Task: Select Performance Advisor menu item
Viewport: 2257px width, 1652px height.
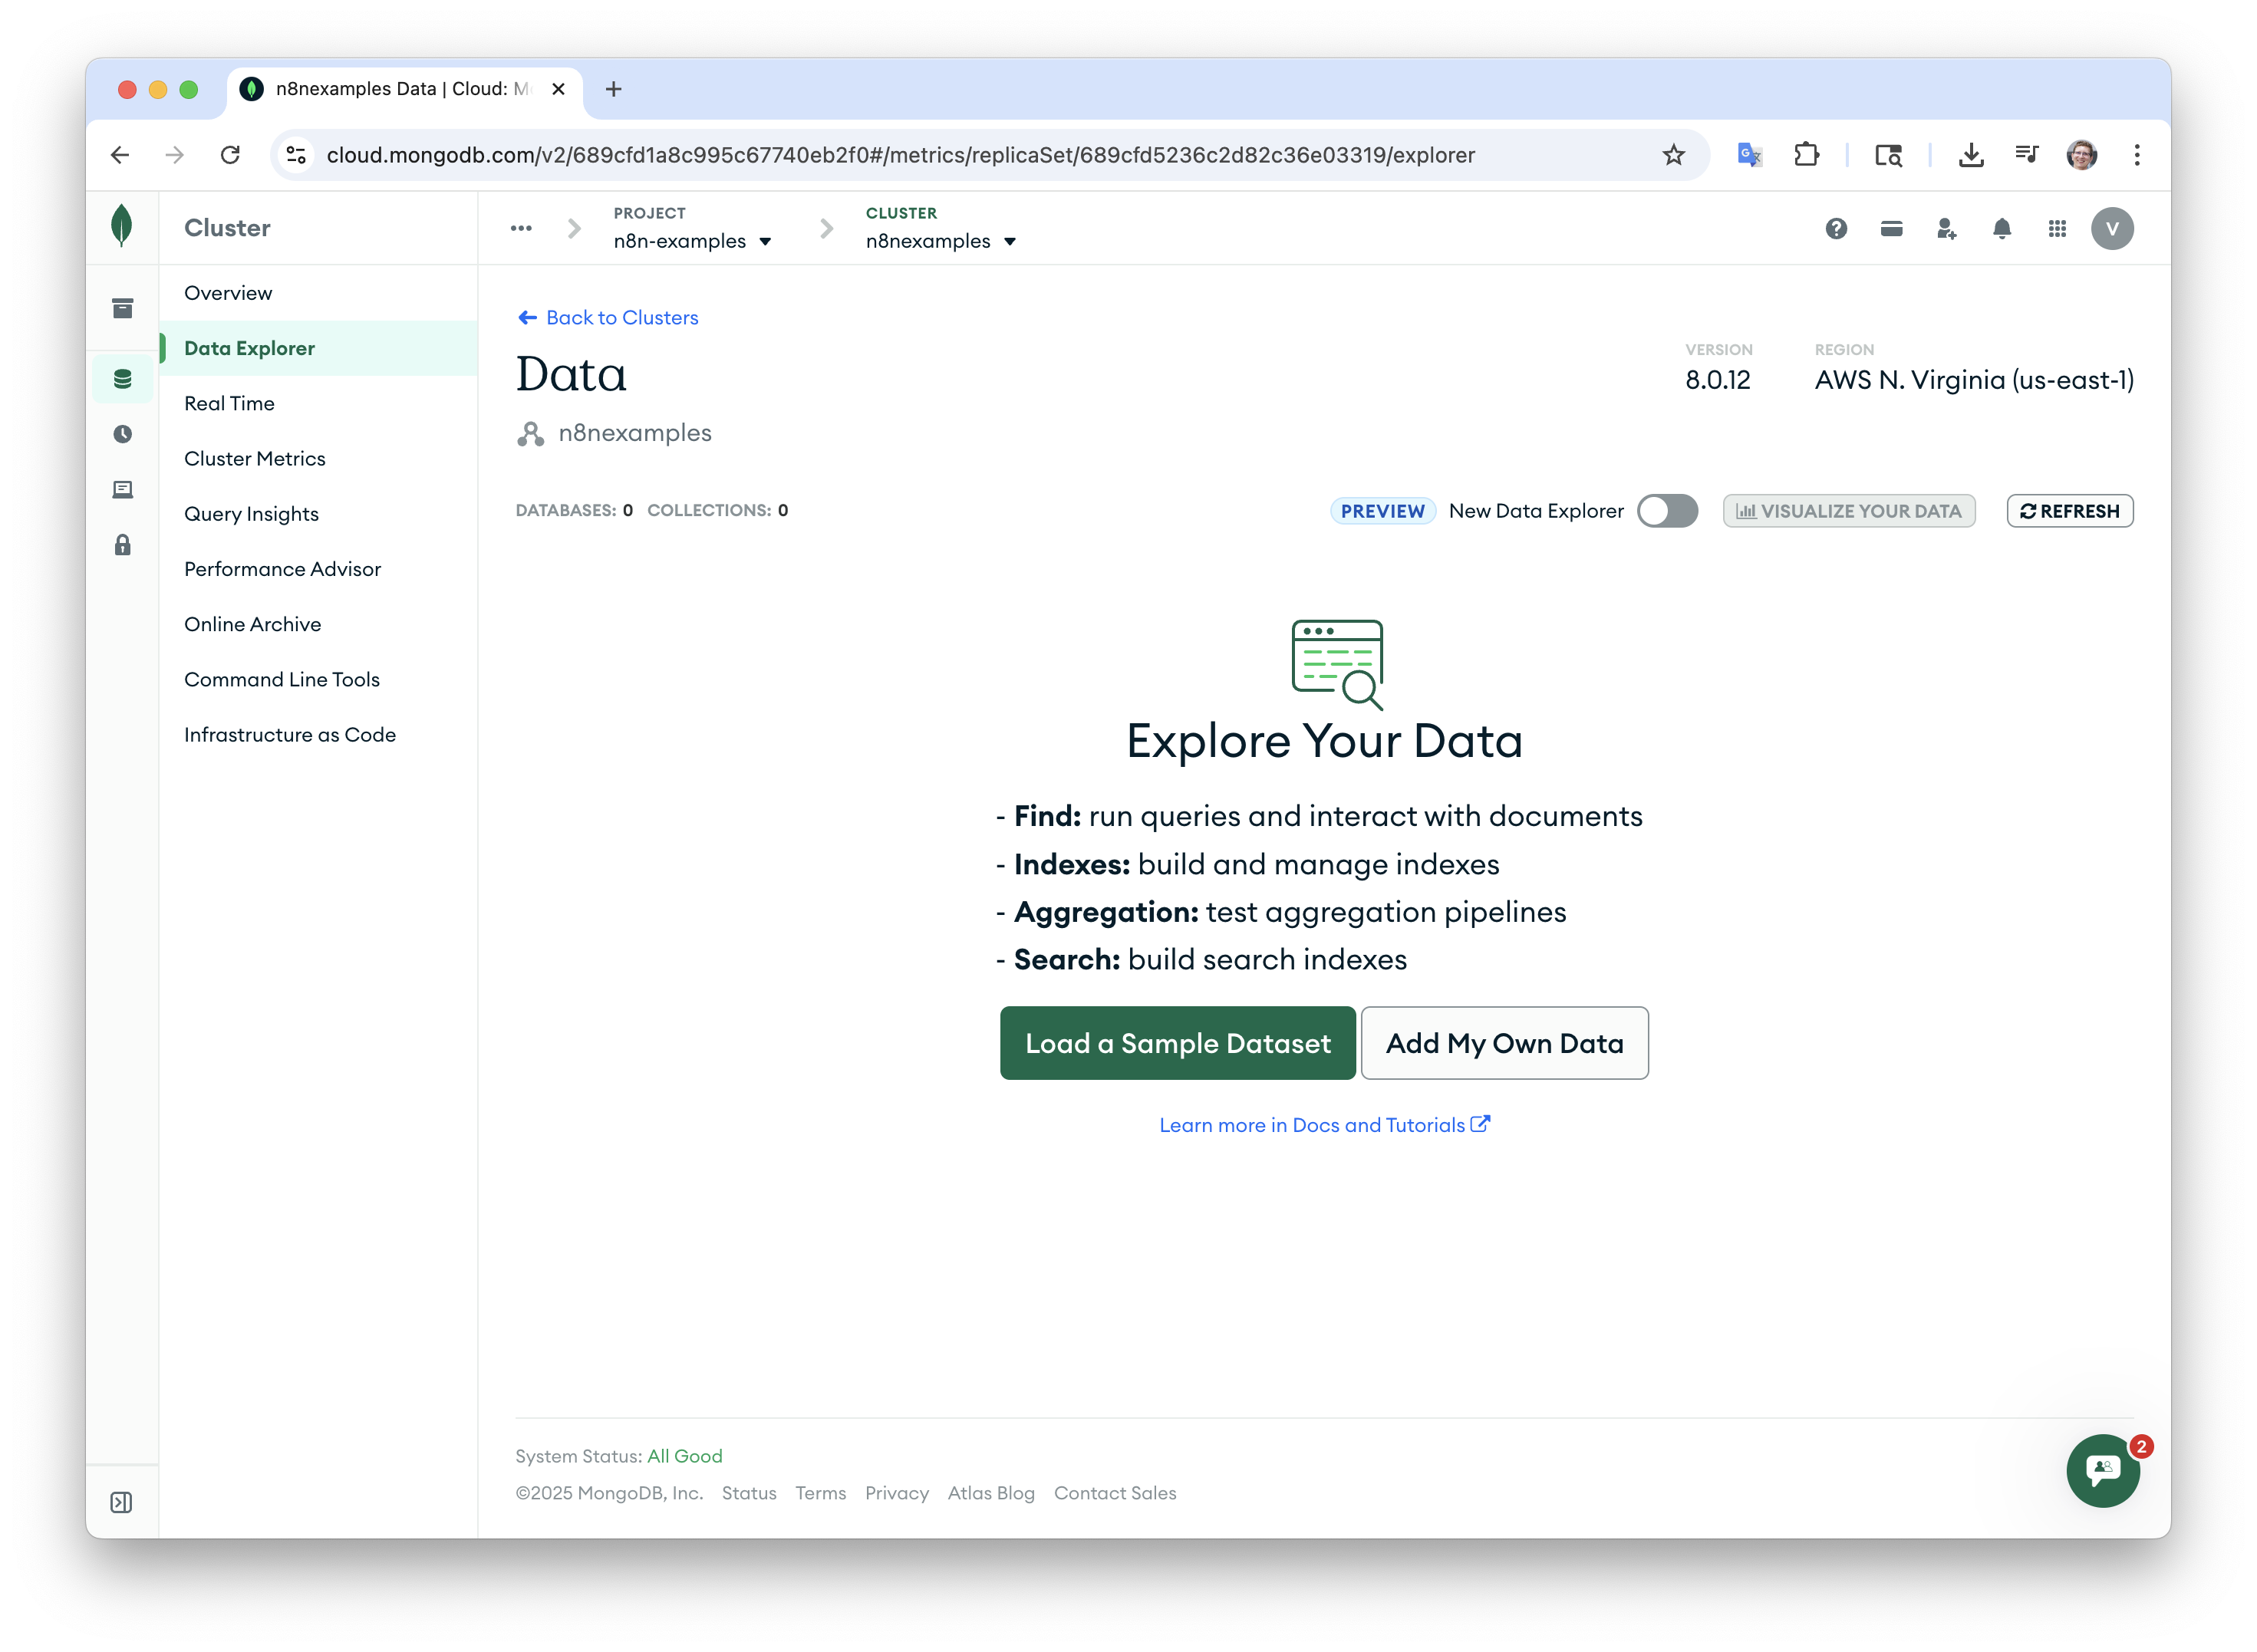Action: 283,569
